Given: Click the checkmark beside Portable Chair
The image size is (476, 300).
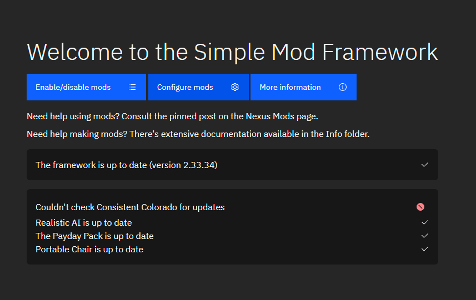Looking at the screenshot, I should (425, 249).
